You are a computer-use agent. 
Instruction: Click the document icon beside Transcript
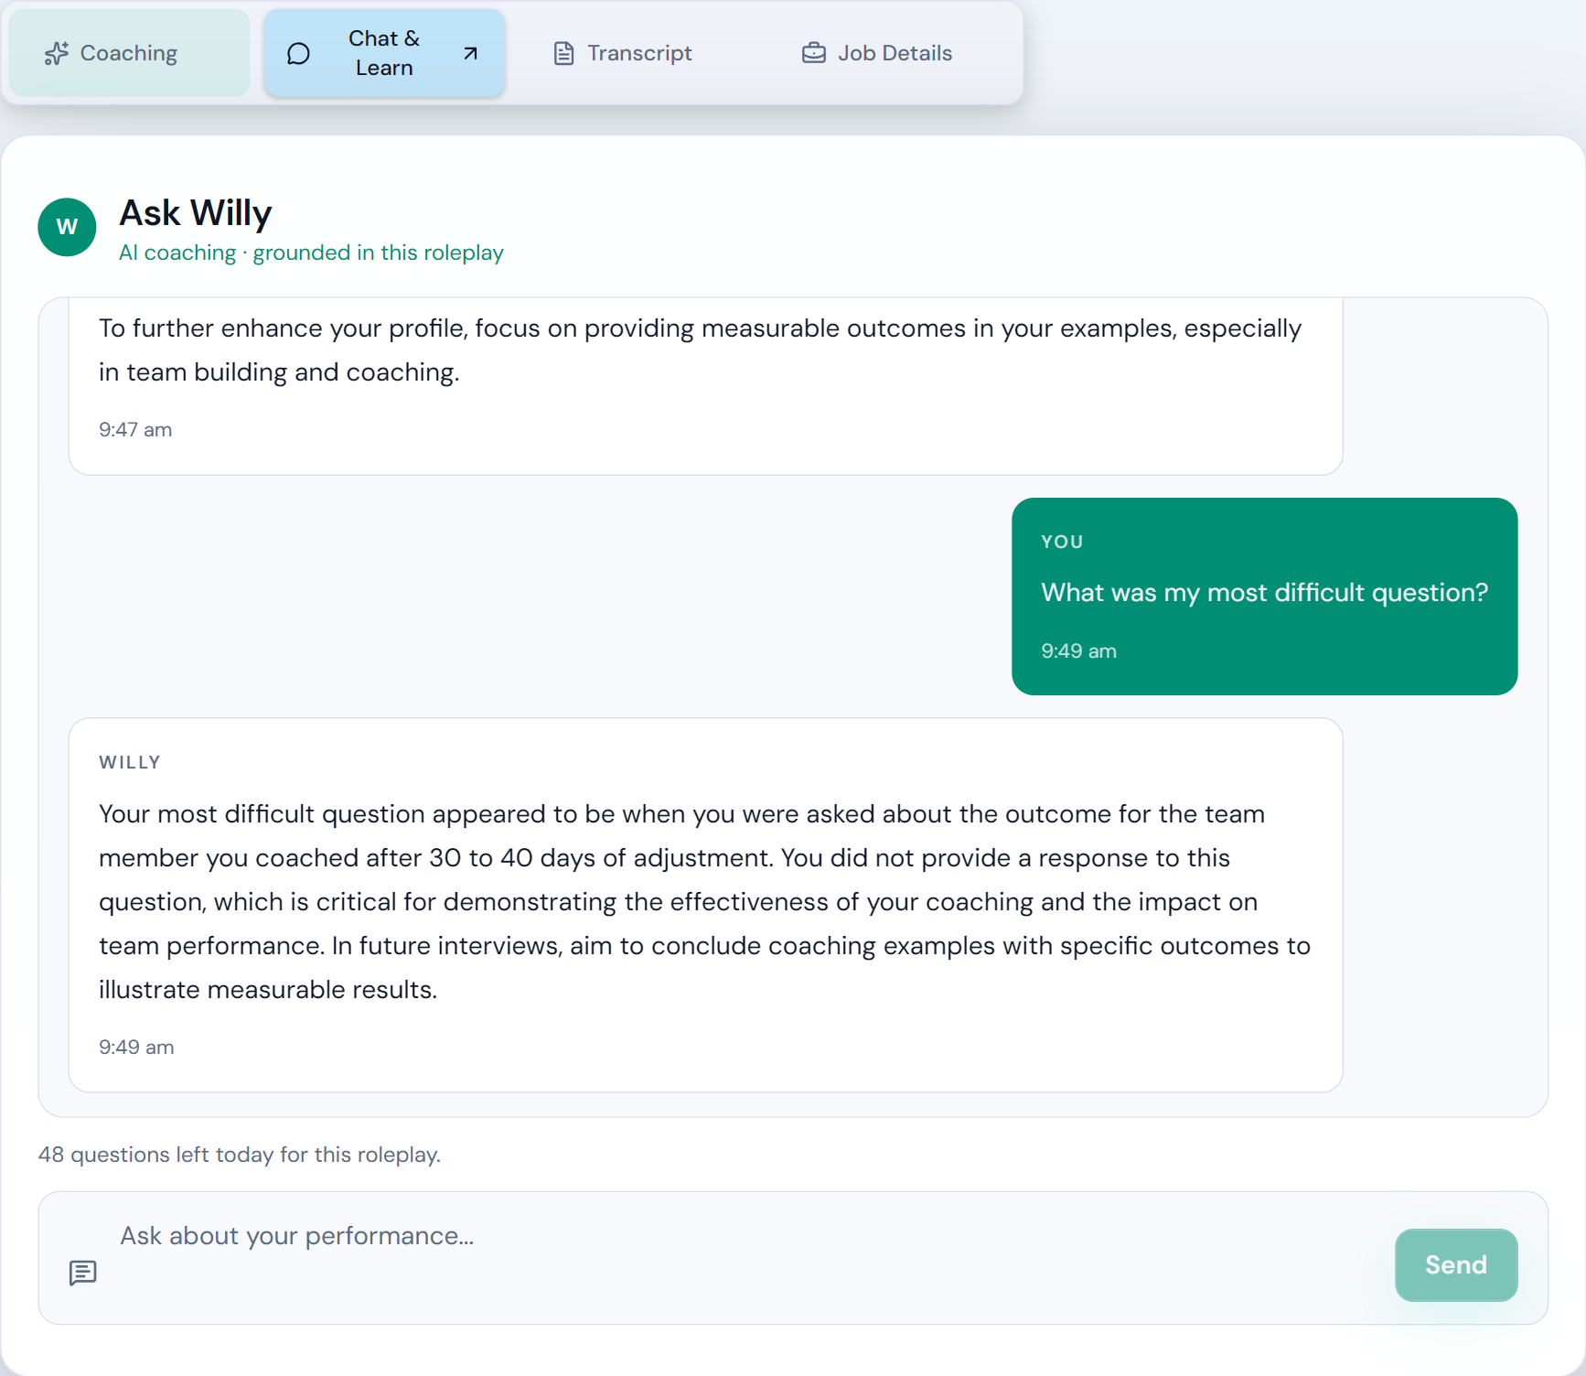coord(564,54)
